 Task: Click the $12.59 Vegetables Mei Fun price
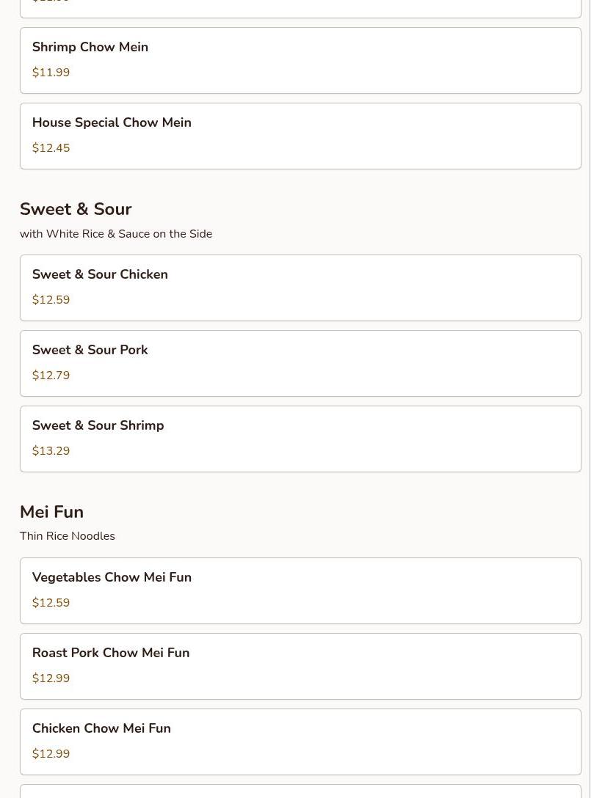pos(51,603)
